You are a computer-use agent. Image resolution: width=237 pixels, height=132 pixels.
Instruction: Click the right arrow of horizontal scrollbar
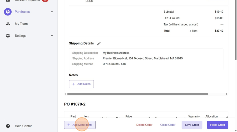[x=227, y=94]
